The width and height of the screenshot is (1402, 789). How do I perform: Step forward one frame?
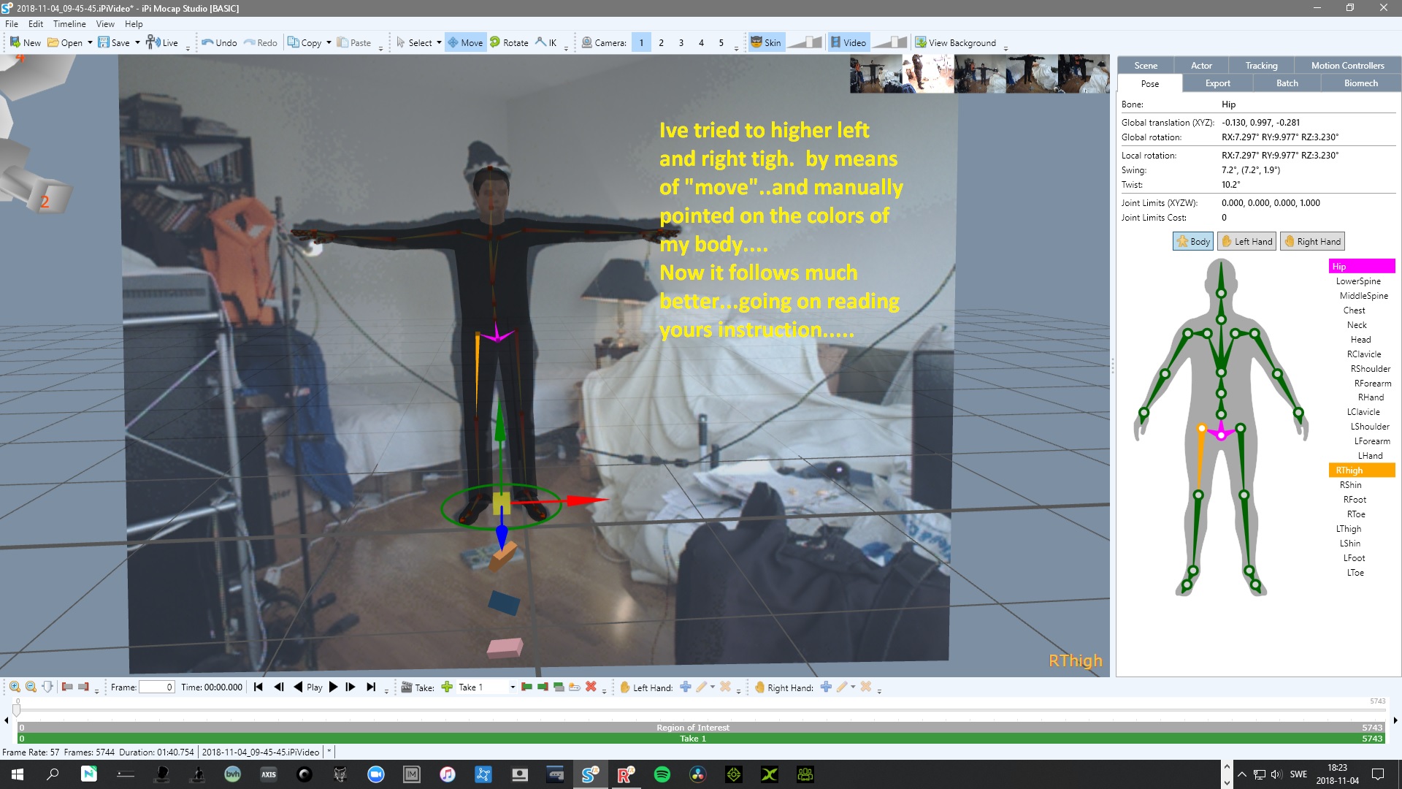coord(350,687)
